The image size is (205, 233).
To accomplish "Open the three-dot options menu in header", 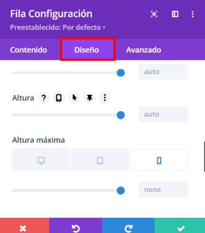I will click(193, 14).
